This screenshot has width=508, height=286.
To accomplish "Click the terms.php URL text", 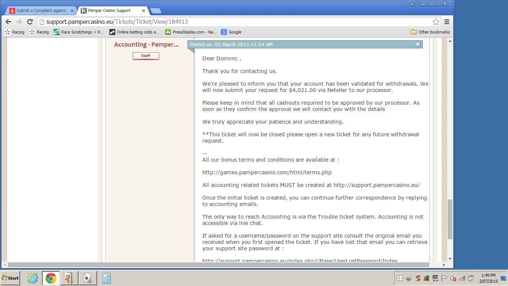I will (267, 172).
